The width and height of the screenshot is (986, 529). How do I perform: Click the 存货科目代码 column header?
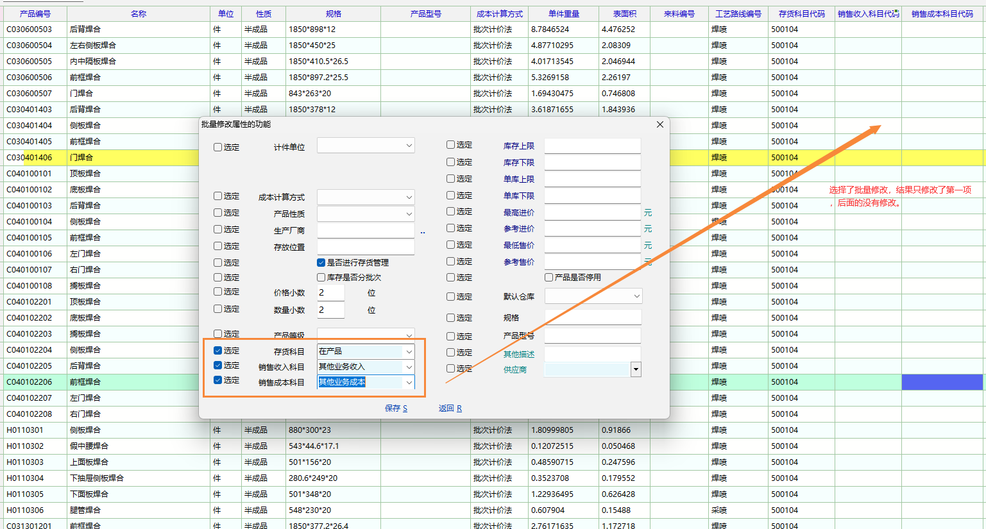pyautogui.click(x=801, y=13)
